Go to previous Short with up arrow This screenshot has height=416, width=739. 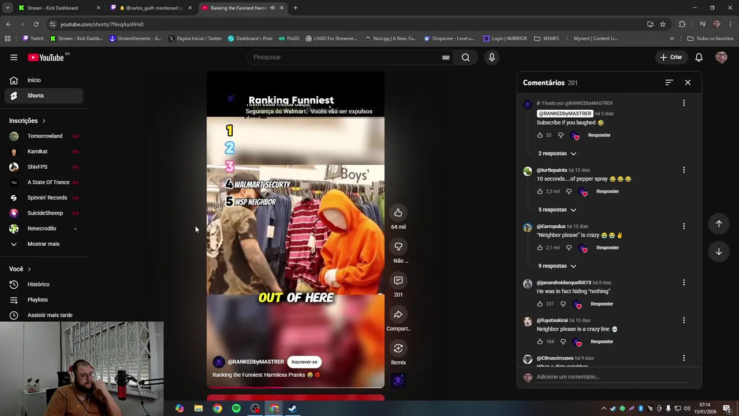(719, 224)
